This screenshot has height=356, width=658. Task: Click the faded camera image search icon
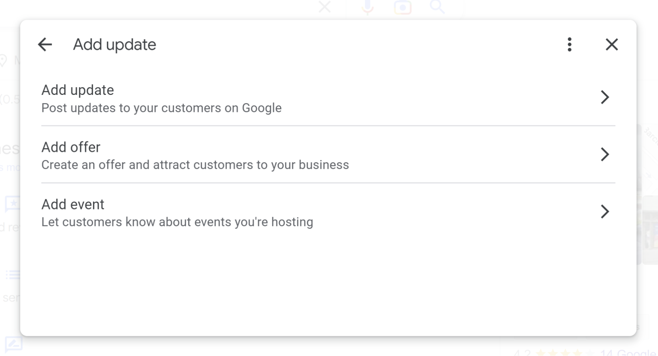[x=403, y=7]
